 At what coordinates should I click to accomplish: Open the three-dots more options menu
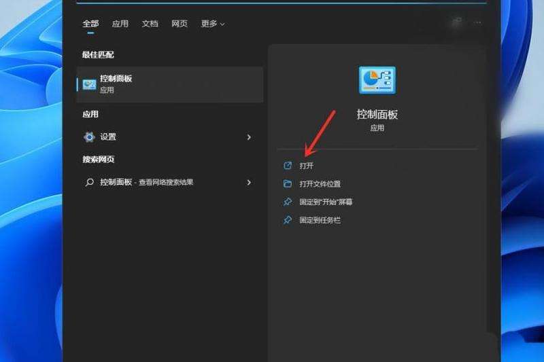[477, 22]
